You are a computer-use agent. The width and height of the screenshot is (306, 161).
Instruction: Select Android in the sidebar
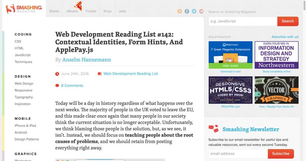click(x=21, y=133)
